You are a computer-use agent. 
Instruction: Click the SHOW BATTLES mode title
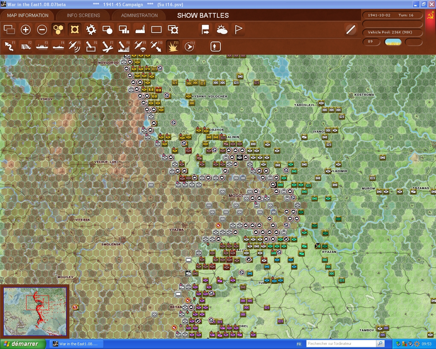[203, 15]
